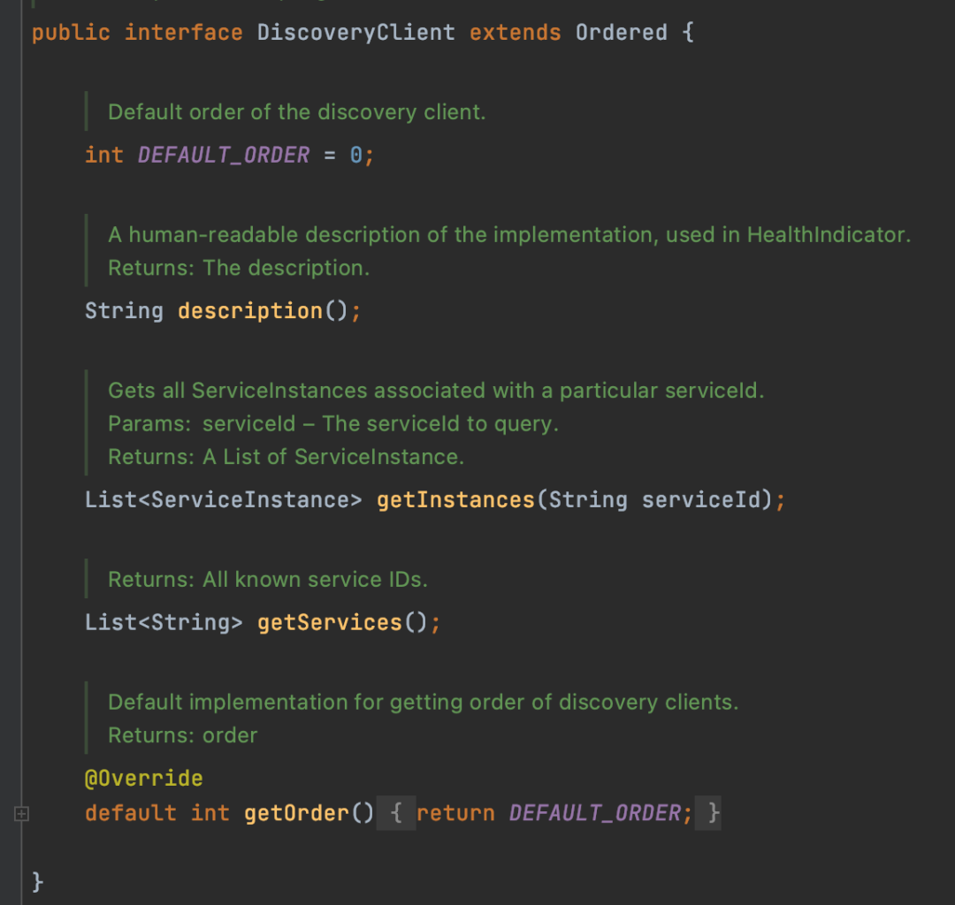Expand the folded getOrder method via gutter icon

point(22,813)
